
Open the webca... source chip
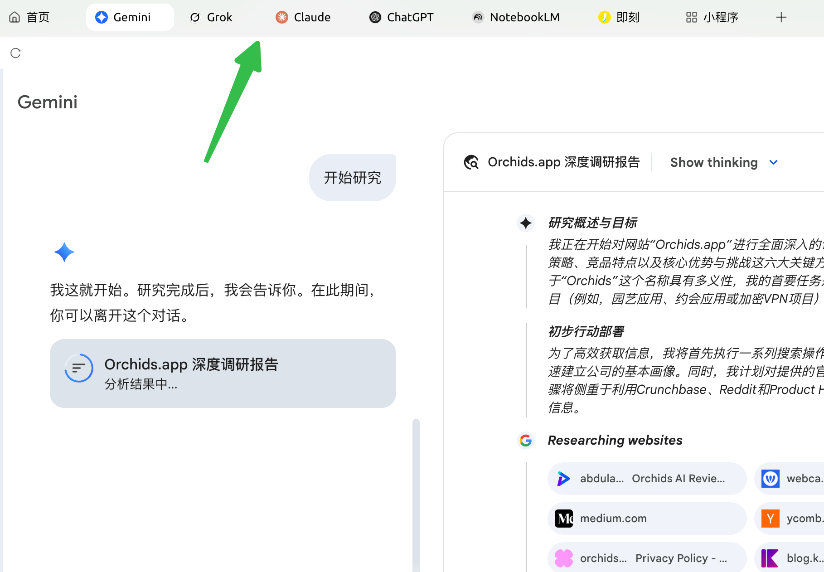[789, 479]
